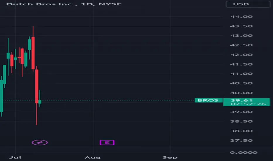Click the 41.00 price scale label
The height and width of the screenshot is (161, 273).
pyautogui.click(x=241, y=74)
